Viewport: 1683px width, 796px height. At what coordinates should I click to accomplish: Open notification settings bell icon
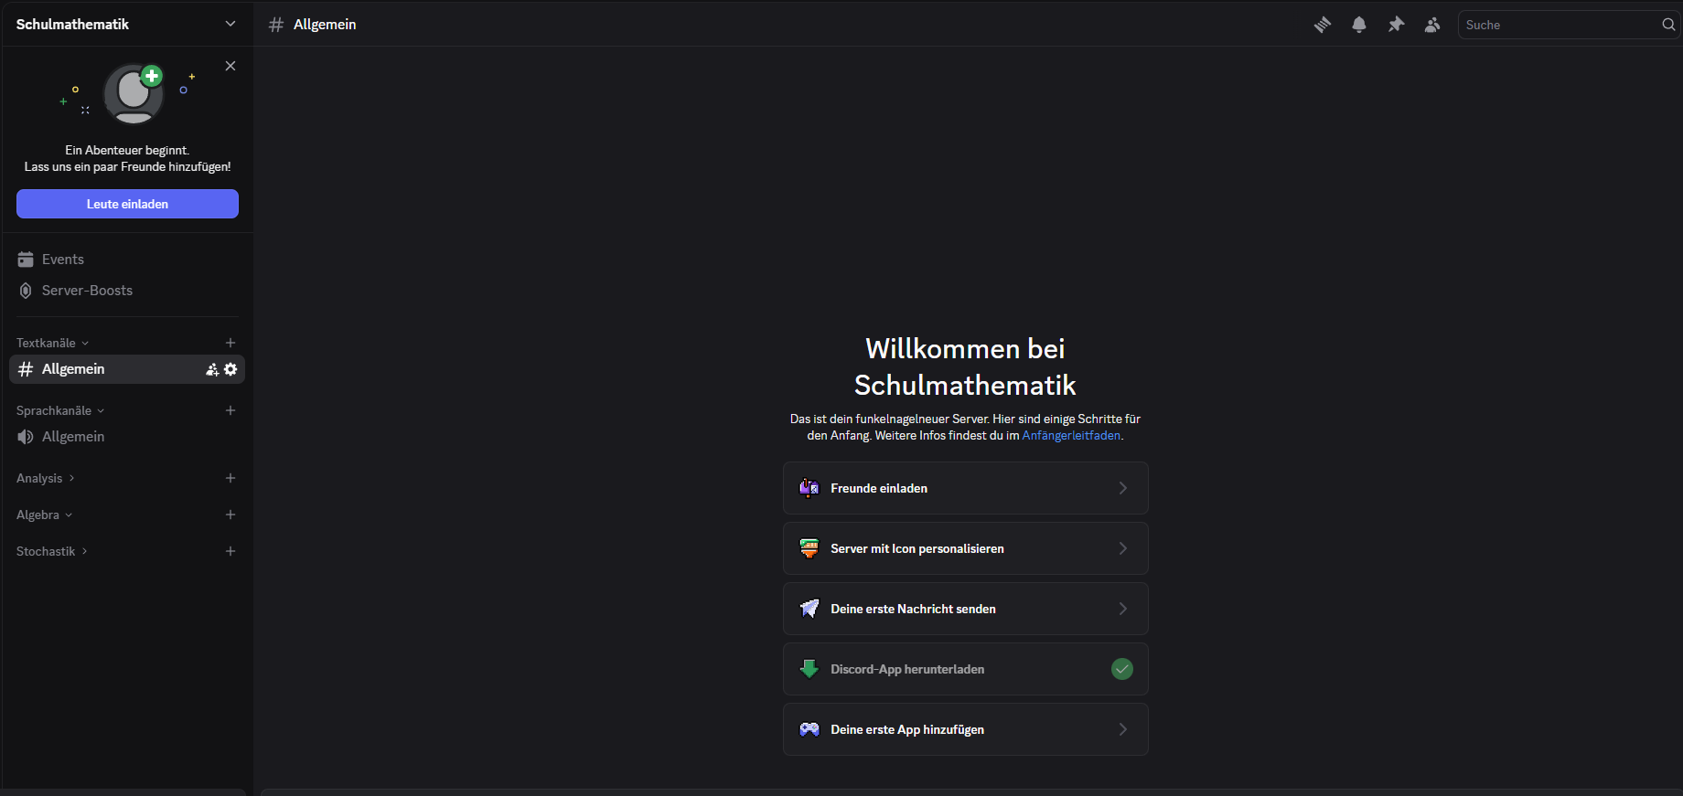(1359, 25)
